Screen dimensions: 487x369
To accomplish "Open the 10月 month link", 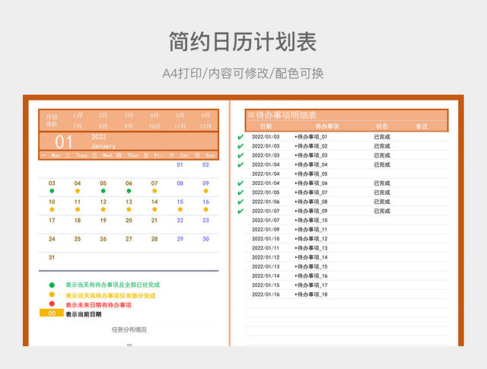I will [x=154, y=126].
